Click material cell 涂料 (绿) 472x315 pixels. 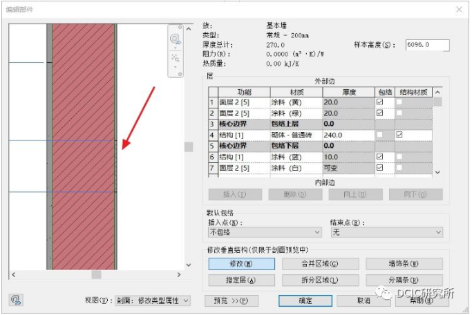[296, 113]
